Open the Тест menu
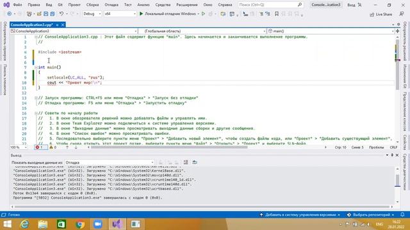The image size is (410, 230). click(128, 4)
